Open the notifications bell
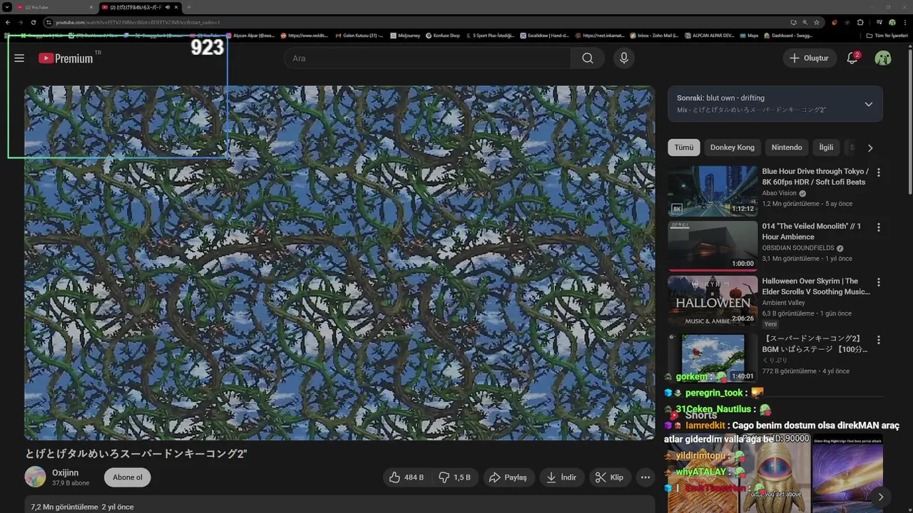Screen dimensions: 913x513 (852, 58)
